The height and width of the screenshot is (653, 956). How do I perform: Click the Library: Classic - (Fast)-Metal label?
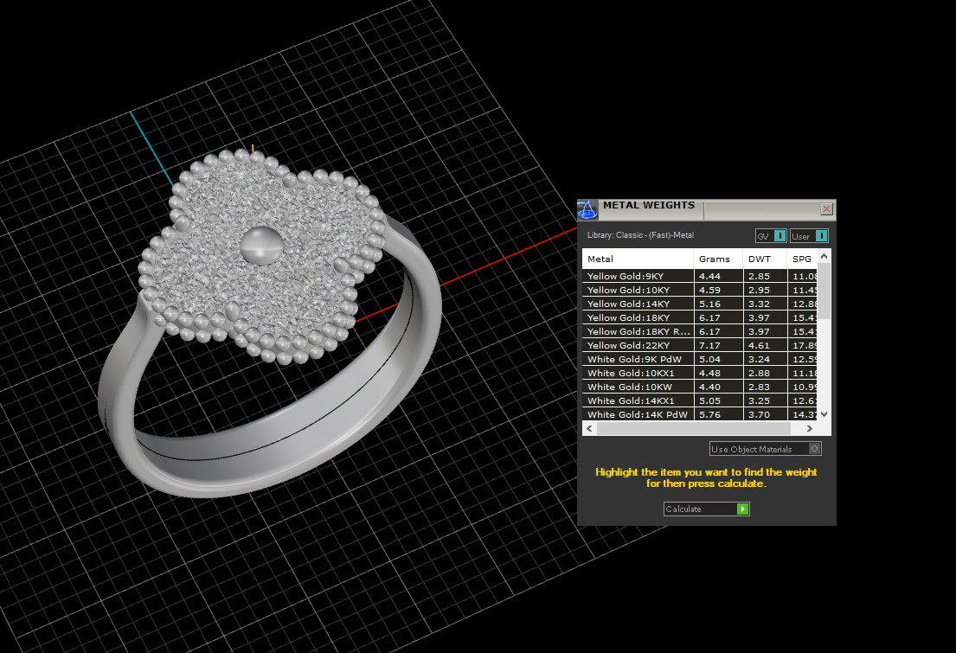640,234
